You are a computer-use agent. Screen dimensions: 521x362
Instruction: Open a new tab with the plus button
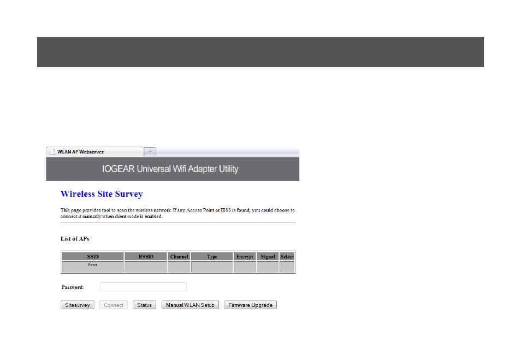pos(150,152)
